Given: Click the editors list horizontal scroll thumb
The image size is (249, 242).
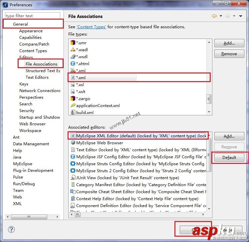Looking at the screenshot, I should pyautogui.click(x=78, y=214).
